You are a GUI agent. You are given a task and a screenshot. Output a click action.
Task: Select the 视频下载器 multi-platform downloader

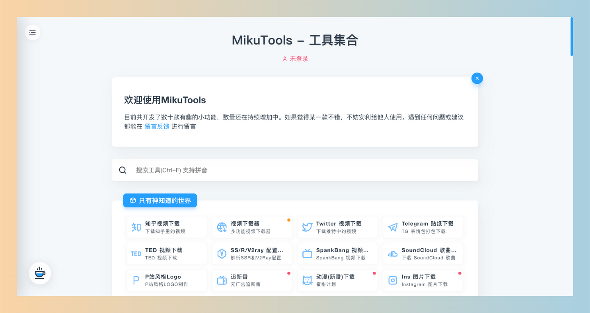click(x=252, y=227)
